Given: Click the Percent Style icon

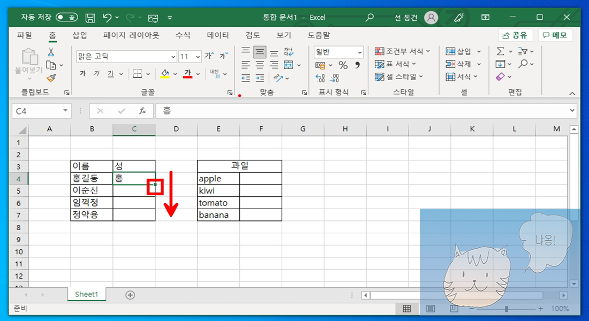Looking at the screenshot, I should coord(343,65).
